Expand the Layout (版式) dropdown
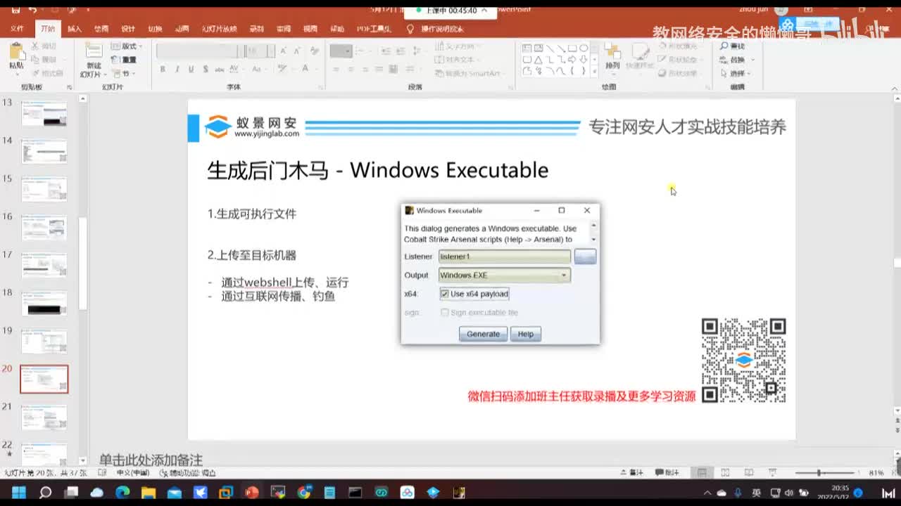The height and width of the screenshot is (506, 901). [x=127, y=46]
